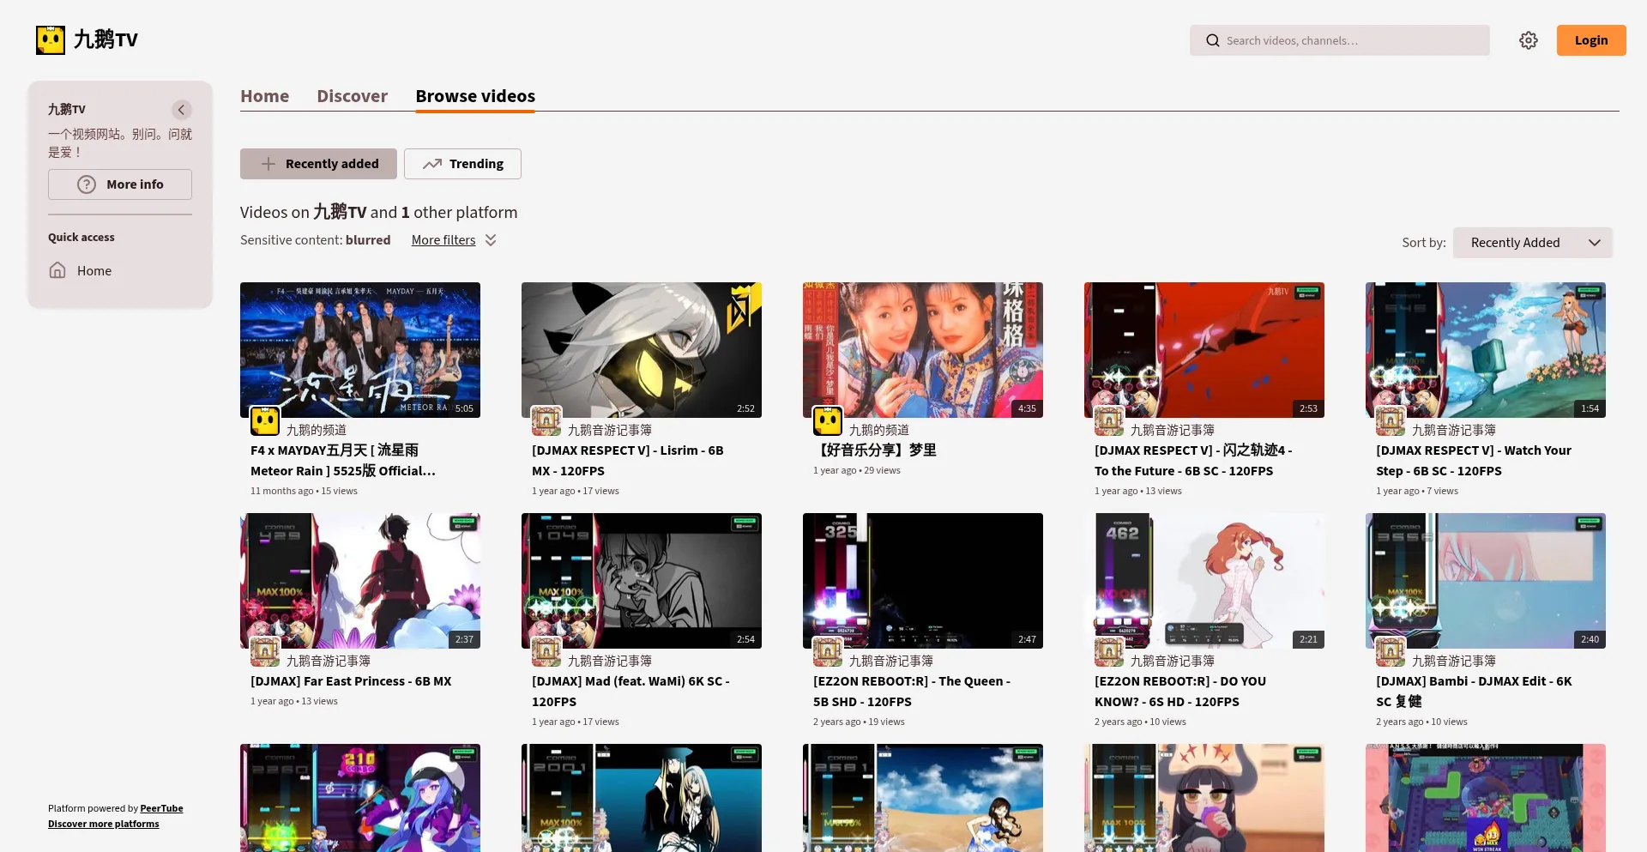Open the 梦里 video thumbnail
The height and width of the screenshot is (852, 1647).
coord(923,350)
